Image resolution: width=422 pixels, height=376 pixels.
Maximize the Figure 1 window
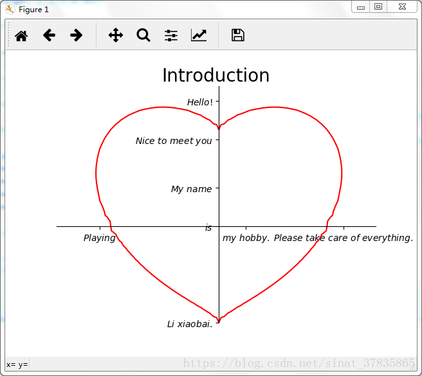(378, 6)
